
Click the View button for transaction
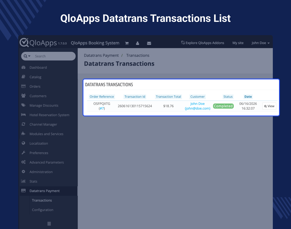tap(269, 106)
